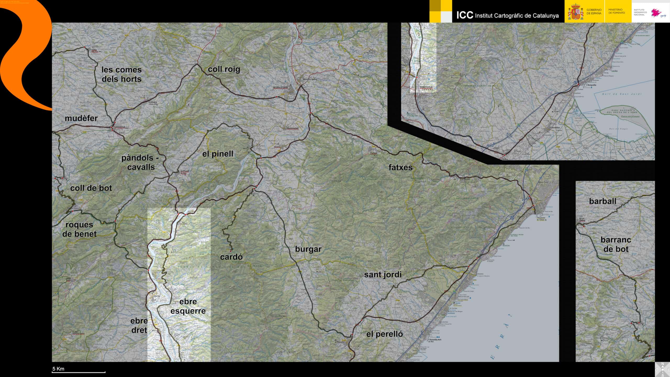This screenshot has width=670, height=377.
Task: Click the E point of the compass rose
Action: pyautogui.click(x=669, y=370)
